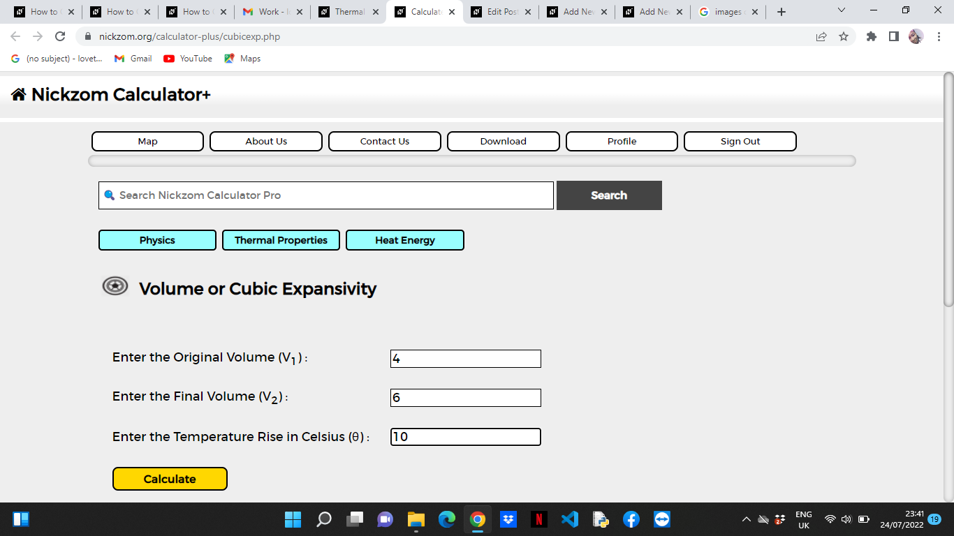Open a new browser tab with plus icon
This screenshot has width=954, height=536.
(x=781, y=12)
